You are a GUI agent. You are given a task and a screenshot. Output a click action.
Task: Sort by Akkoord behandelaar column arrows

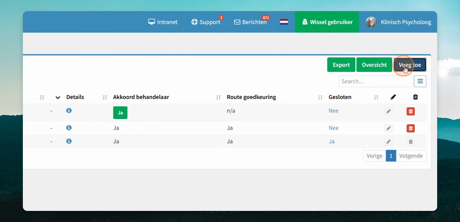point(219,97)
